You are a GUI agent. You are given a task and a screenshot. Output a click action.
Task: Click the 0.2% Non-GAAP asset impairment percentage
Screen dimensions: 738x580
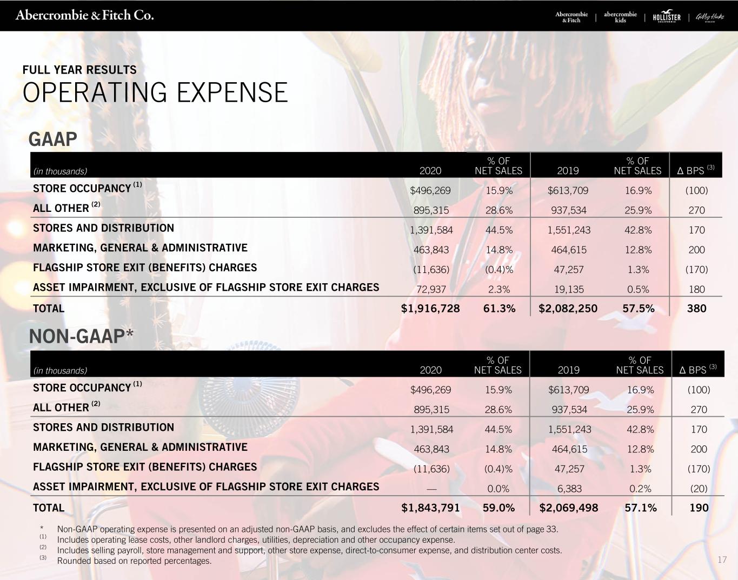(x=640, y=489)
